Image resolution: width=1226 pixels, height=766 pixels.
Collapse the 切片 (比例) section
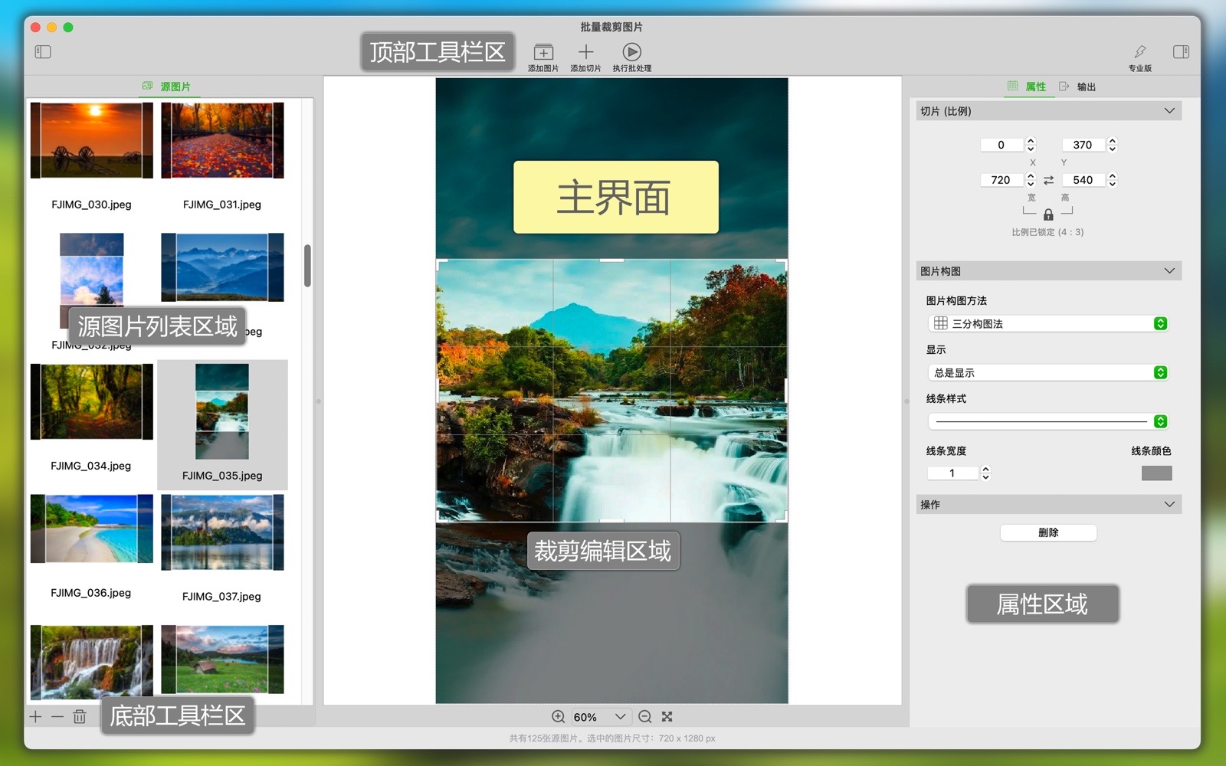pos(1169,111)
